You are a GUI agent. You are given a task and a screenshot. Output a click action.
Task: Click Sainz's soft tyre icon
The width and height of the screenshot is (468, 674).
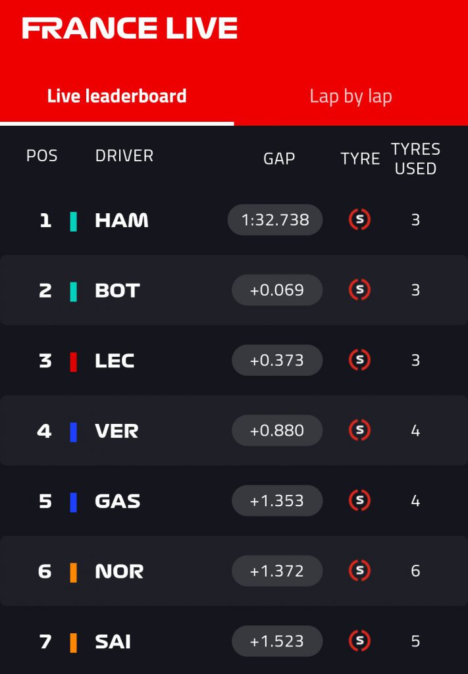coord(359,641)
